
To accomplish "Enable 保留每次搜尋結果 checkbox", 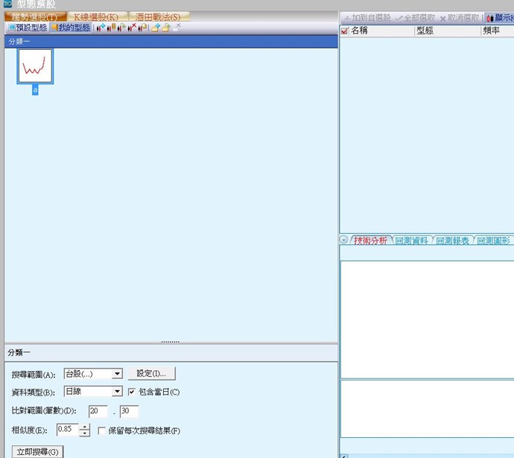I will (102, 430).
